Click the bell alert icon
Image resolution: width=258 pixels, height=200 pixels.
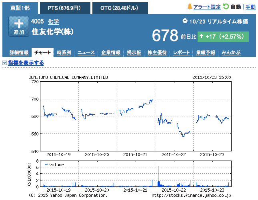(189, 7)
